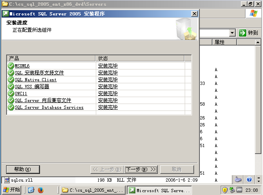
Task: Select the sqlcu.rll file in Explorer
Action: [x=22, y=180]
